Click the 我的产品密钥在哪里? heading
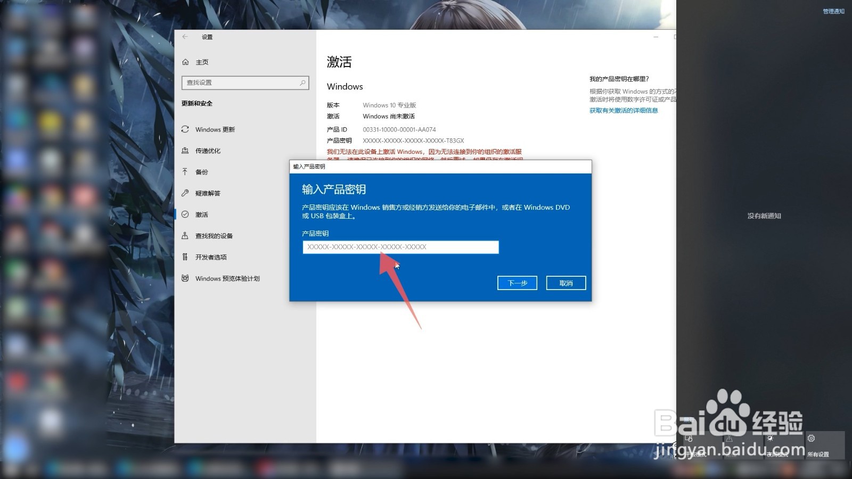852x479 pixels. tap(619, 79)
